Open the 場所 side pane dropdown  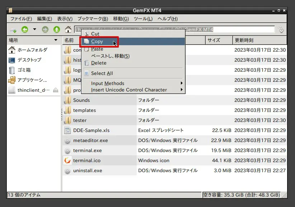pos(56,40)
